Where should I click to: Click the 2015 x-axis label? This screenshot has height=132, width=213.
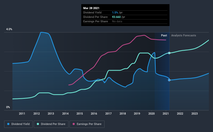80,114
